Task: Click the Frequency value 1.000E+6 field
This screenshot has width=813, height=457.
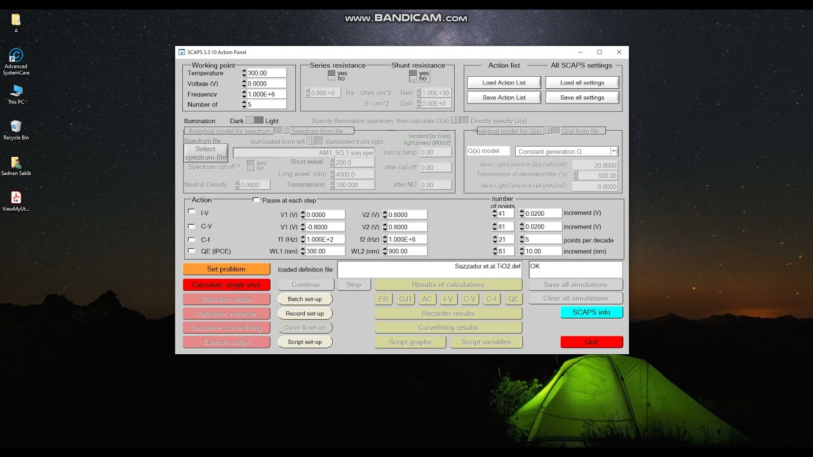Action: point(266,94)
